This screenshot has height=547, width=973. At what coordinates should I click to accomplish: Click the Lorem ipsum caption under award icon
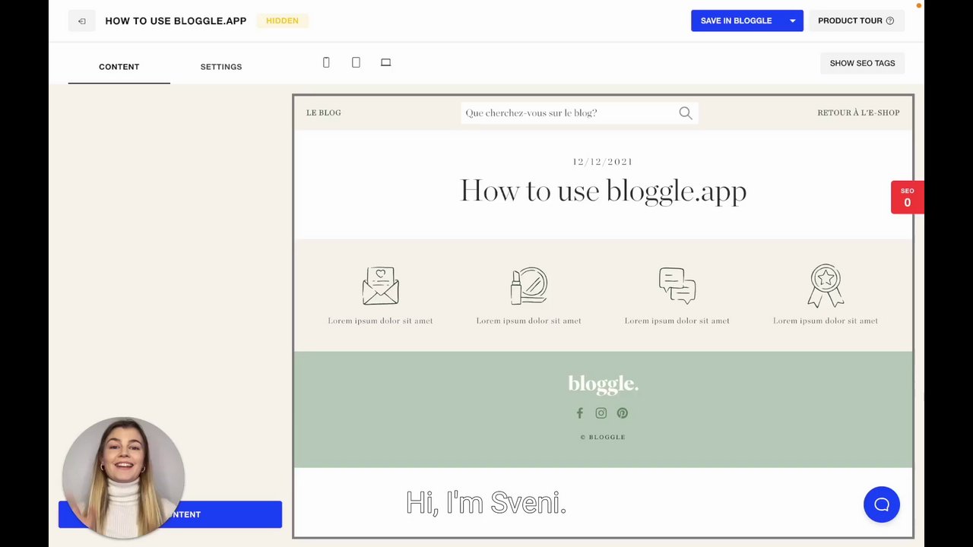826,321
